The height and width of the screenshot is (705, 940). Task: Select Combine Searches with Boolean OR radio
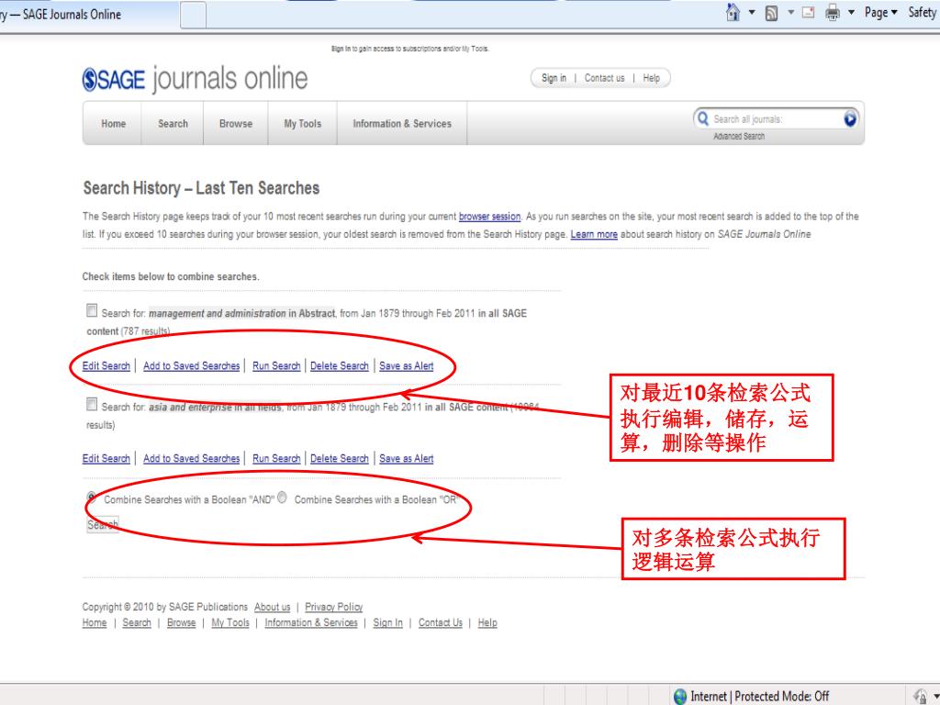[283, 497]
